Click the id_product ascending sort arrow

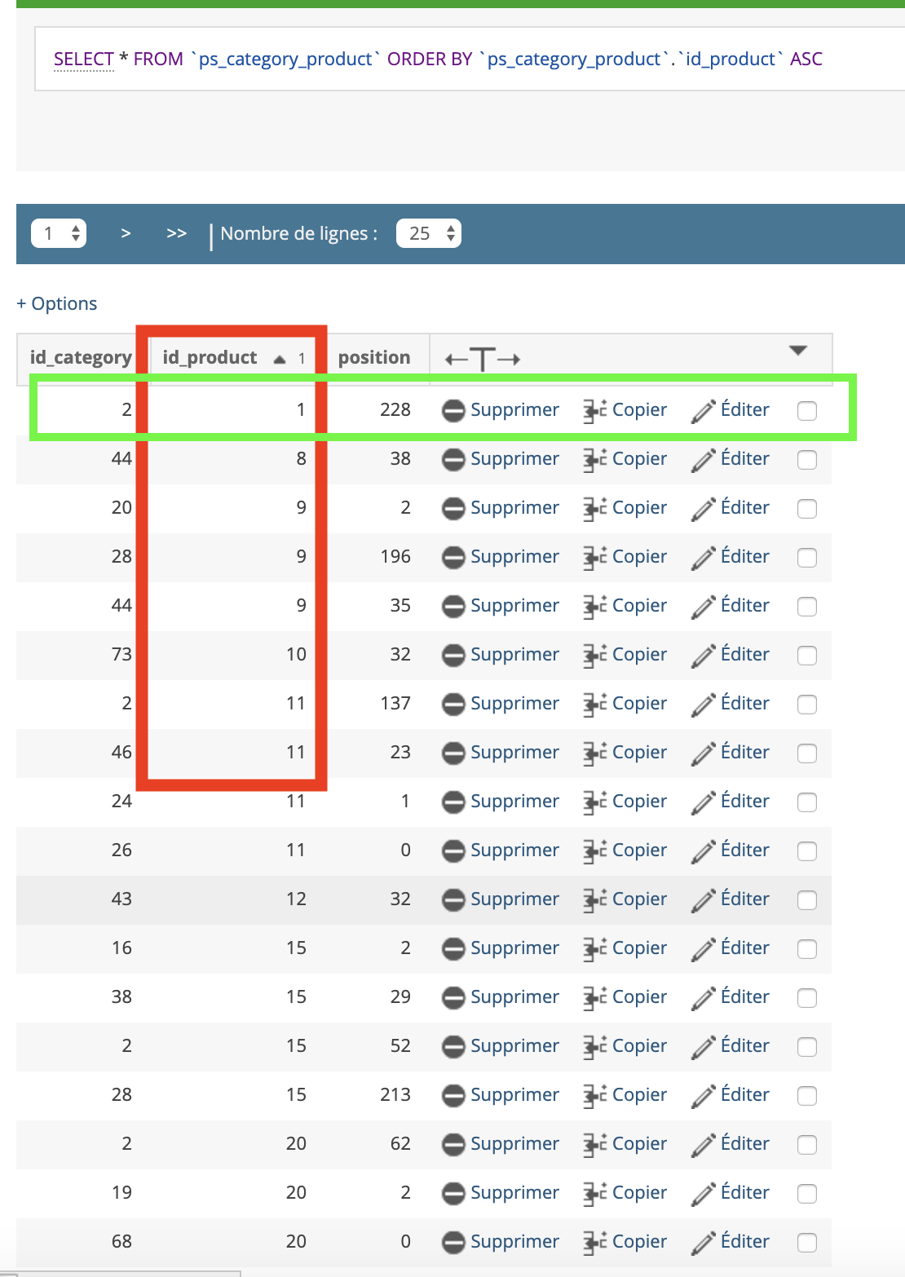click(x=280, y=359)
